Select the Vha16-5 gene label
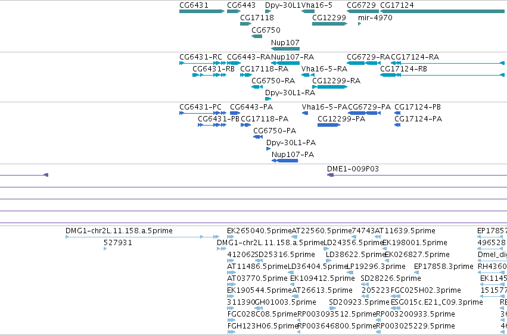 click(x=316, y=5)
